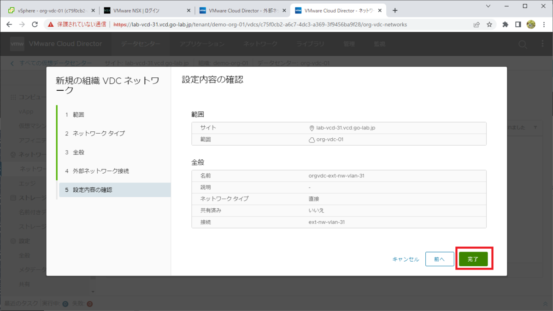
Task: Click the vmw logo icon
Action: click(17, 44)
